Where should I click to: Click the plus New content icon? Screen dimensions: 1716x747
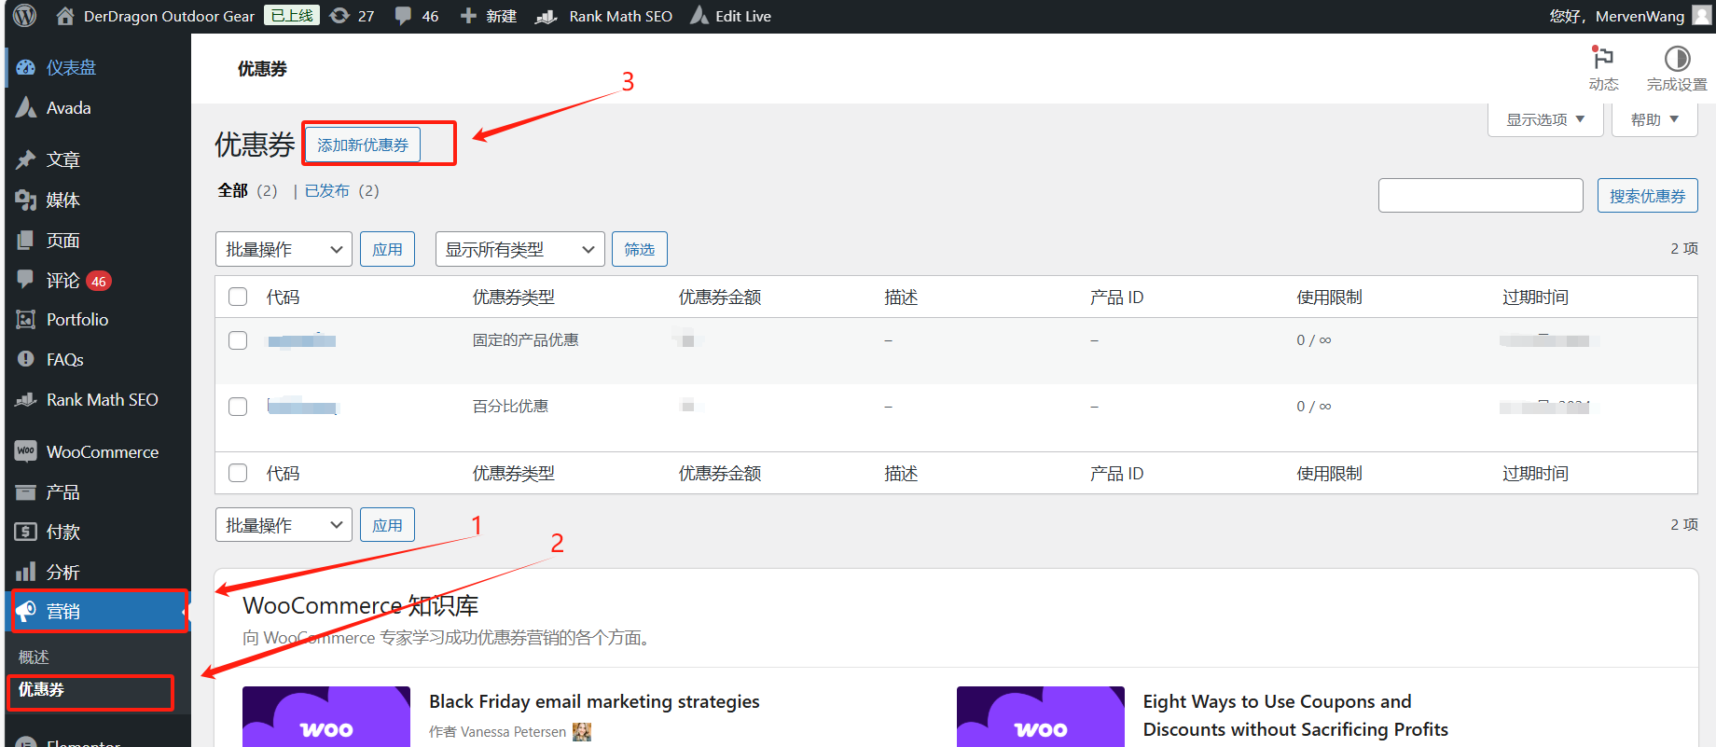coord(468,16)
